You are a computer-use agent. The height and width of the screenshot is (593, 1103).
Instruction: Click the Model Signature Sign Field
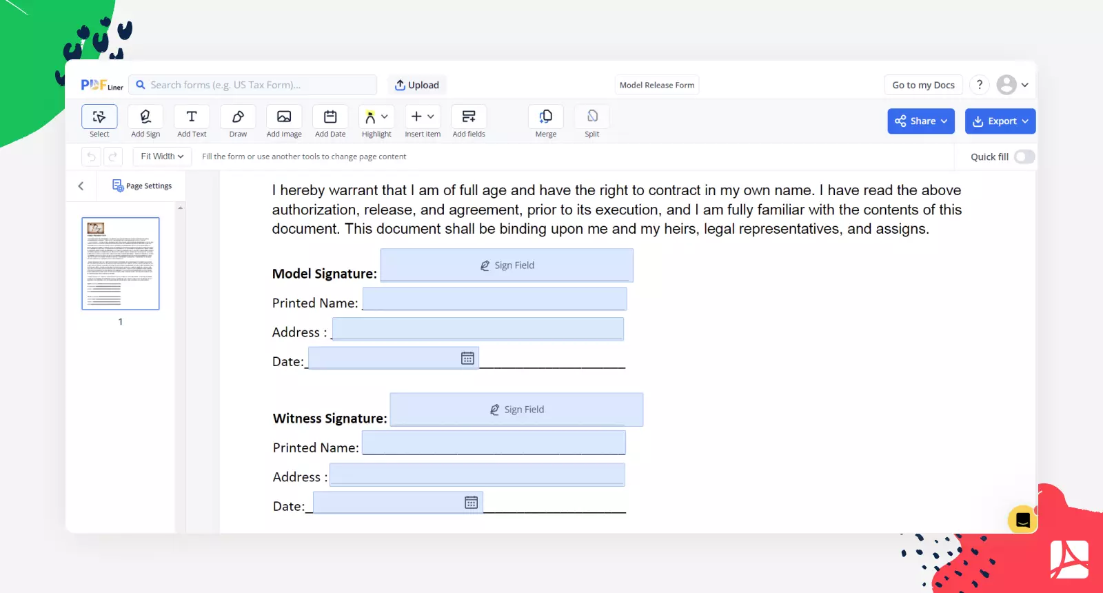point(507,265)
